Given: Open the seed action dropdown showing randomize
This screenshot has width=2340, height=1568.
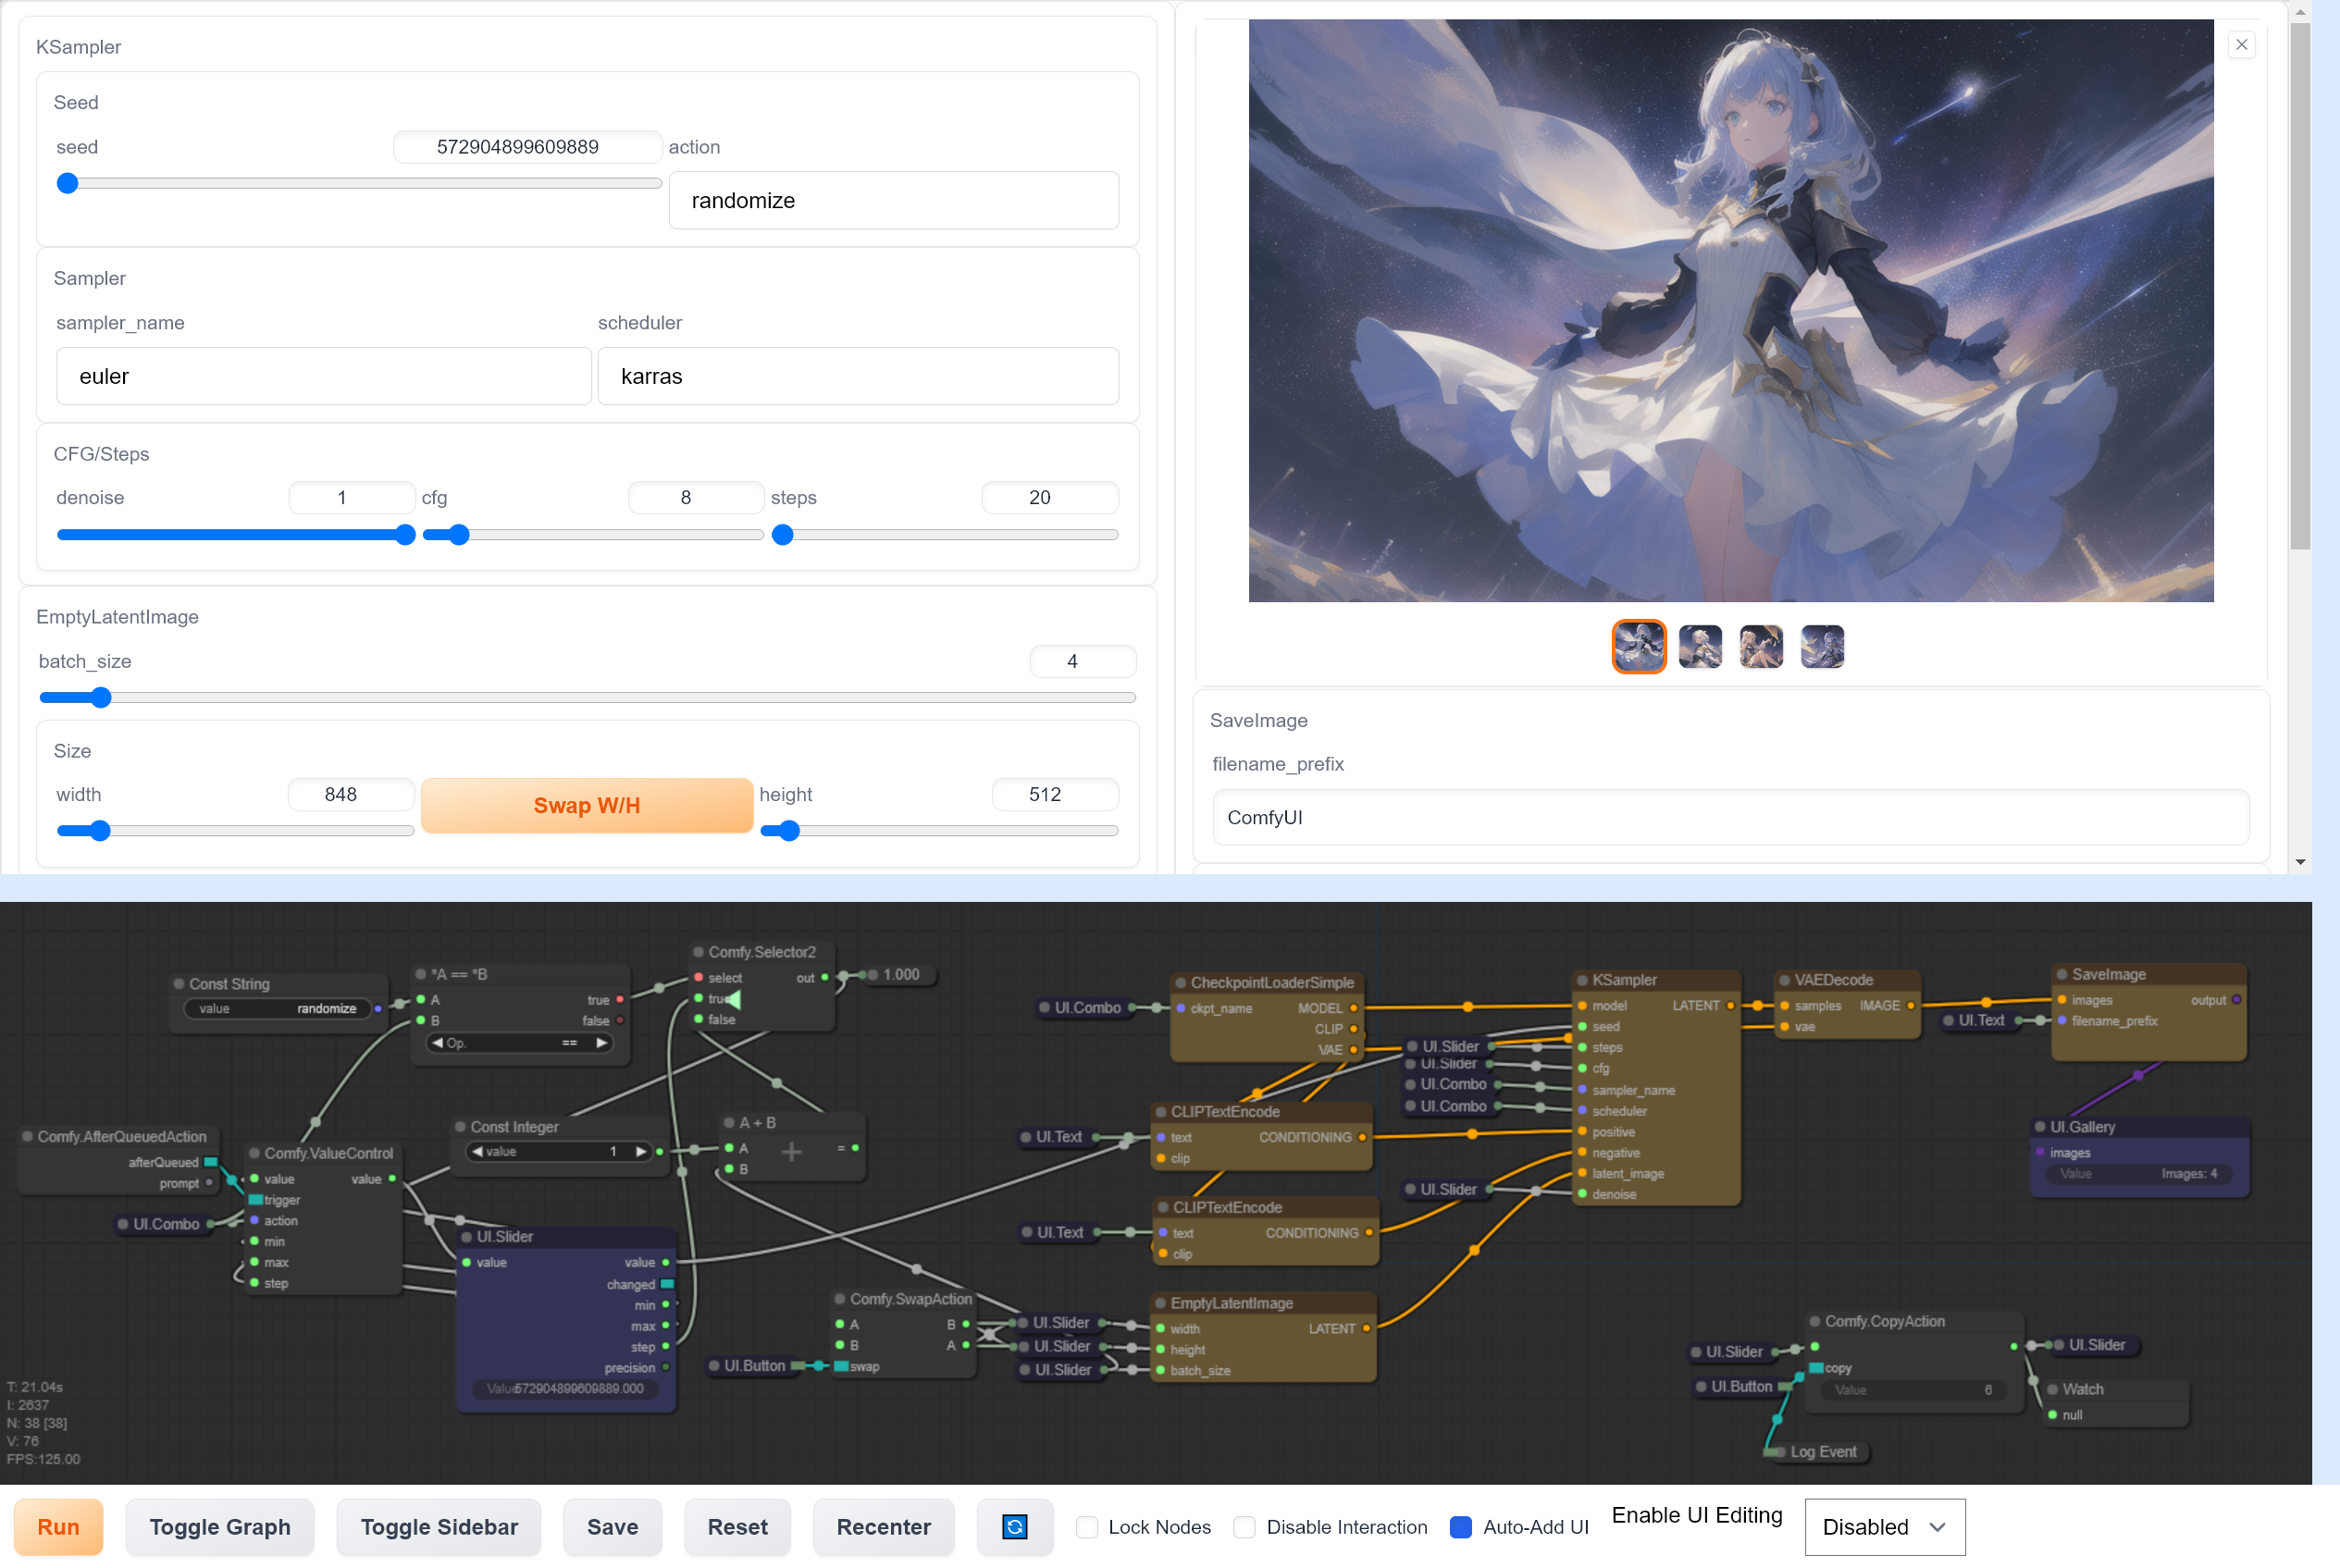Looking at the screenshot, I should 893,200.
